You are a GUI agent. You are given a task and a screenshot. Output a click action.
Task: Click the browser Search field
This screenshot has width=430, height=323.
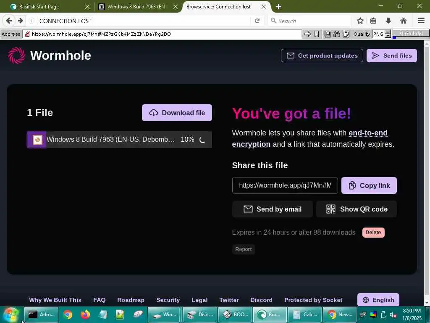[x=309, y=21]
